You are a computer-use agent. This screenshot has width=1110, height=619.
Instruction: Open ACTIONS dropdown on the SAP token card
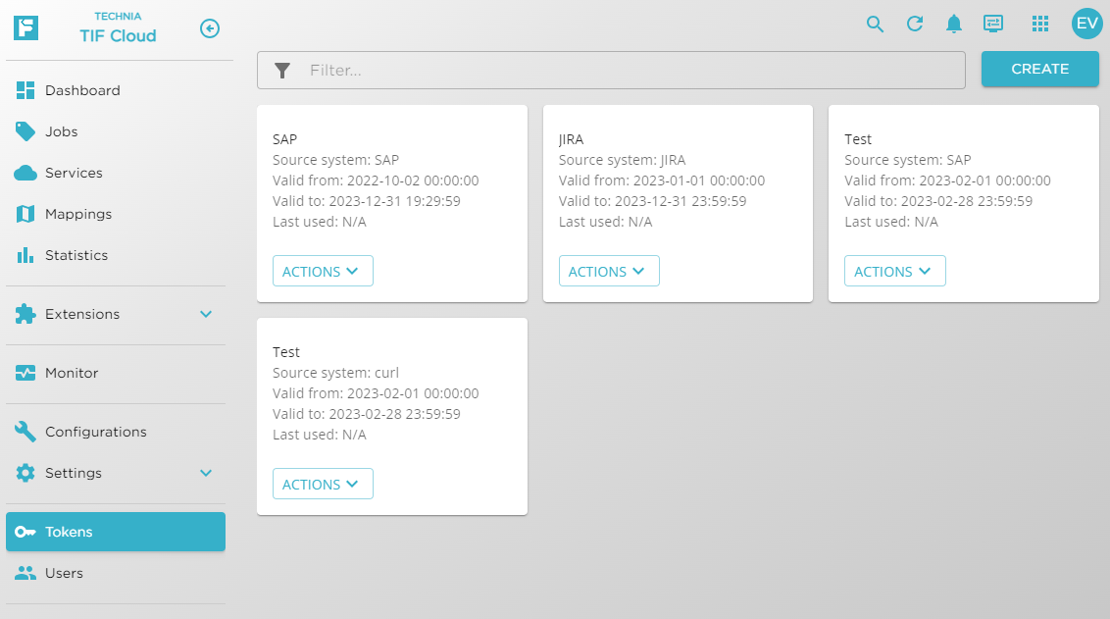323,271
